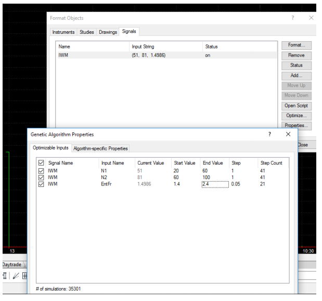The height and width of the screenshot is (301, 322).
Task: Click the drawing tool icon in bottom toolbar
Action: coord(16,276)
